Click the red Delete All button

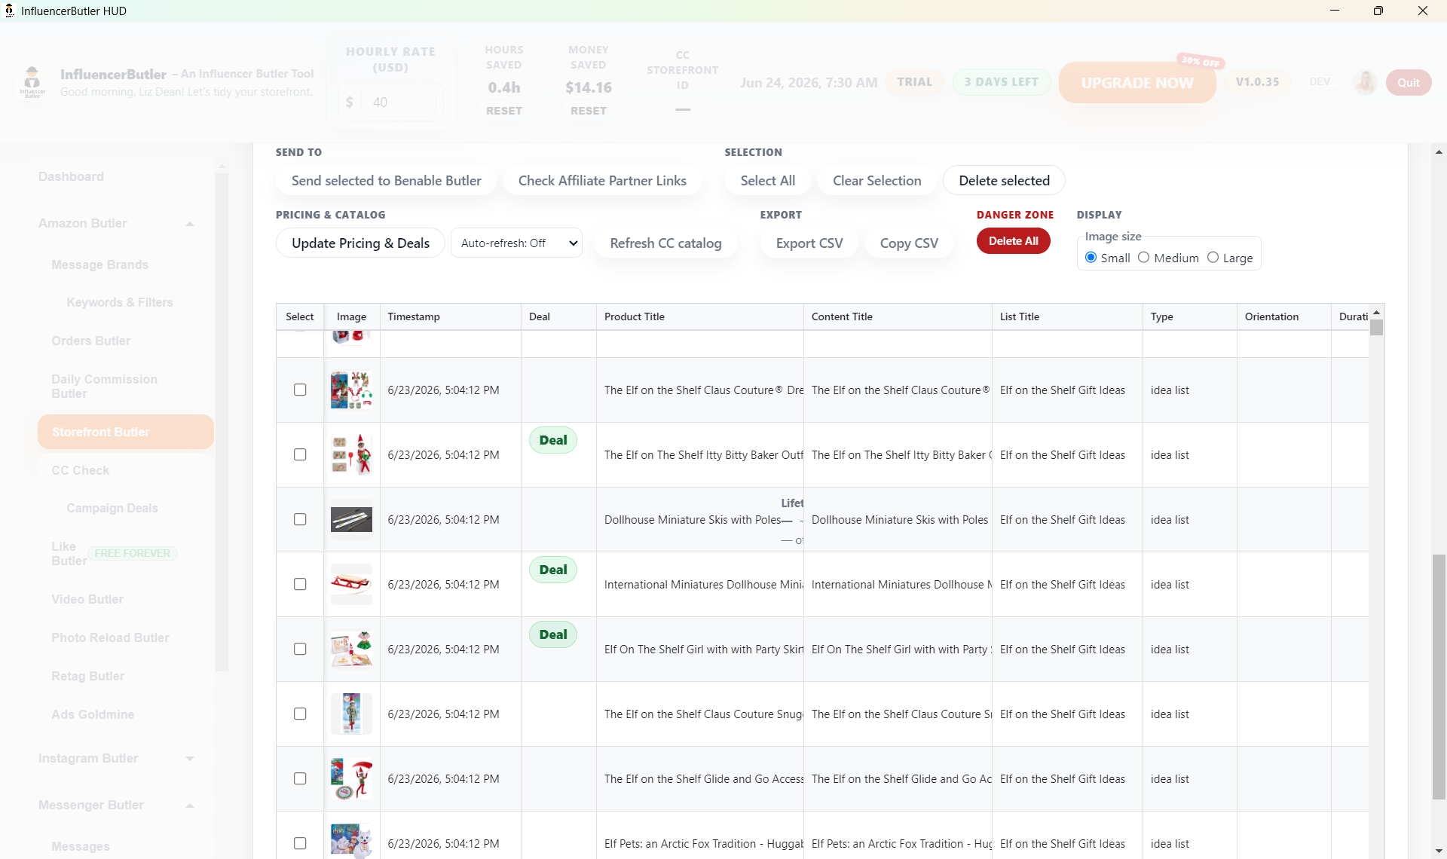point(1013,241)
